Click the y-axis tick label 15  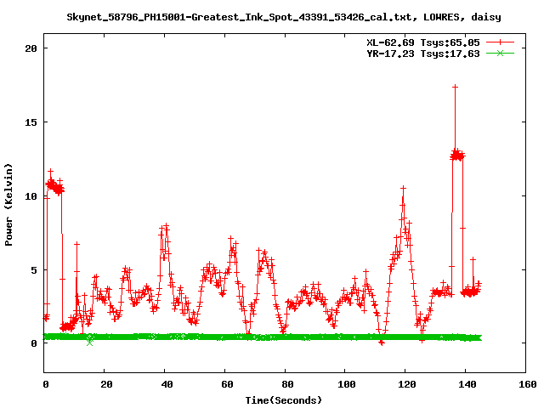tap(31, 122)
